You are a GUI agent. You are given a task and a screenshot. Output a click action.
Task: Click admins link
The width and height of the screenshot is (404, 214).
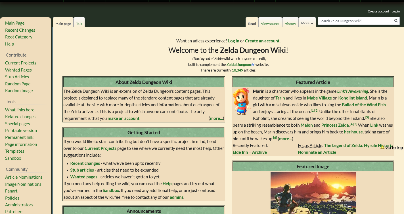tap(177, 197)
